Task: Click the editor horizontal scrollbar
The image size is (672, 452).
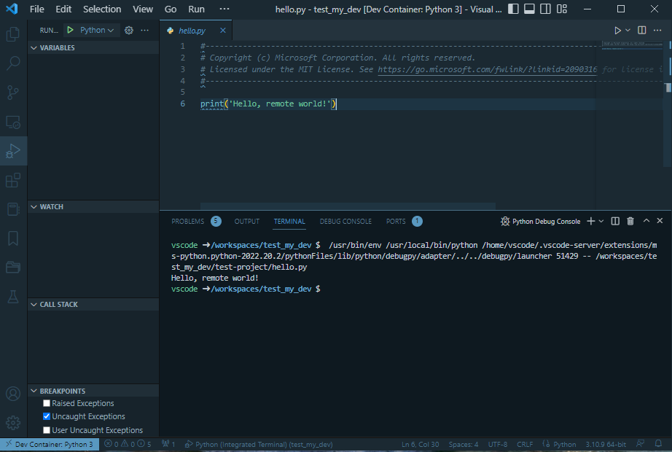Action: coord(348,206)
